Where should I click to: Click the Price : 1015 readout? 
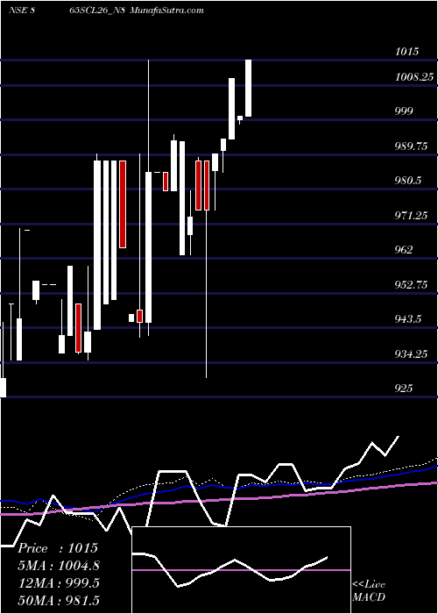(x=58, y=548)
